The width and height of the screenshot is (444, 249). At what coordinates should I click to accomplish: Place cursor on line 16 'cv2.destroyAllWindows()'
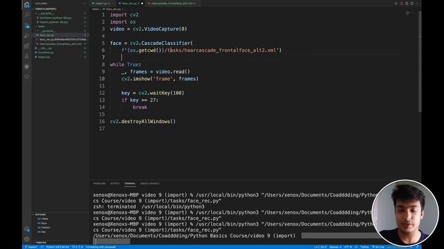pyautogui.click(x=143, y=122)
